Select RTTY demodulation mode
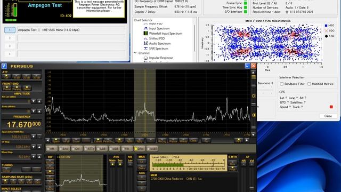 (x=90, y=149)
